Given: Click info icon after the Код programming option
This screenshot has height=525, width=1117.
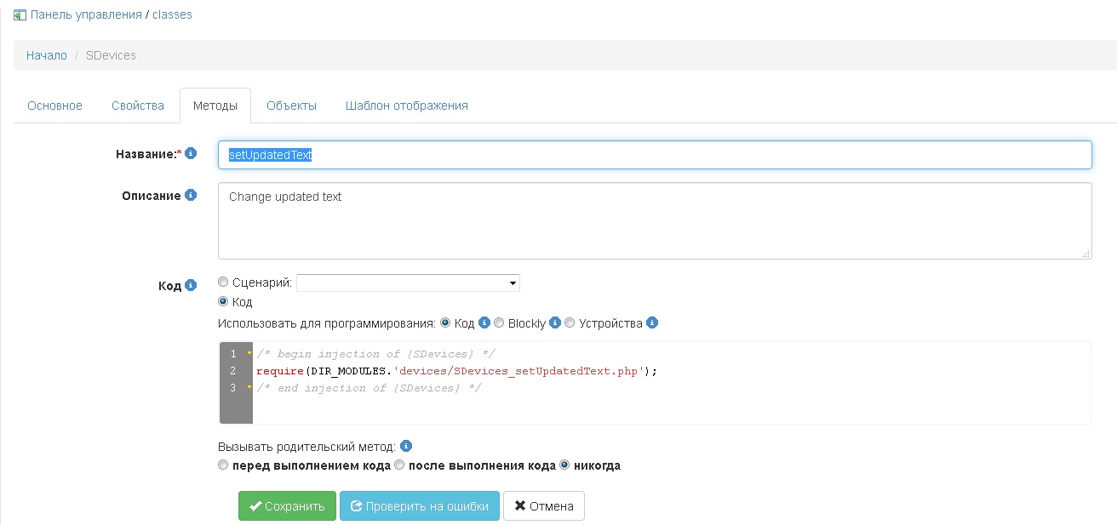Looking at the screenshot, I should tap(484, 323).
